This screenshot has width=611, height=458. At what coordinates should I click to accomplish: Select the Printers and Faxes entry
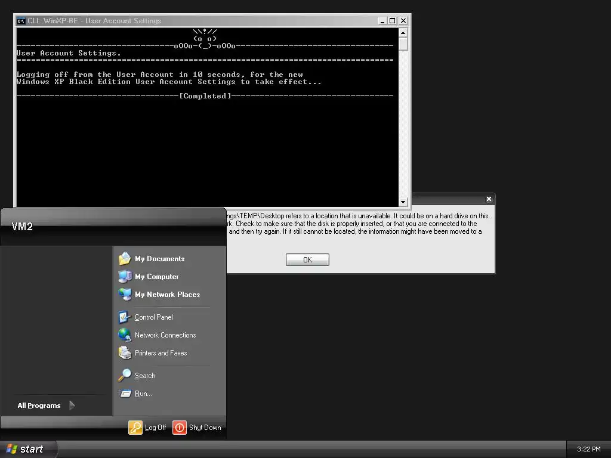coord(161,353)
